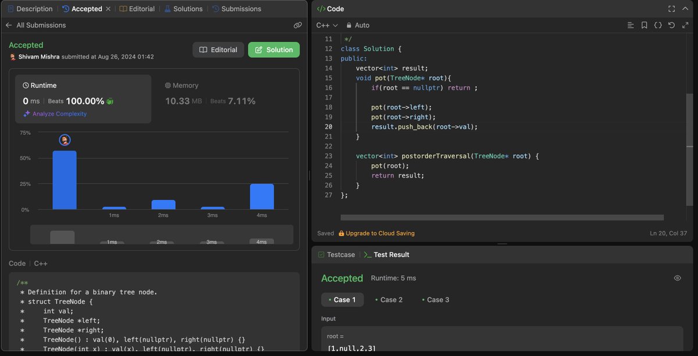Click the bookmark icon in editor
Viewport: 698px width, 356px height.
pyautogui.click(x=644, y=25)
